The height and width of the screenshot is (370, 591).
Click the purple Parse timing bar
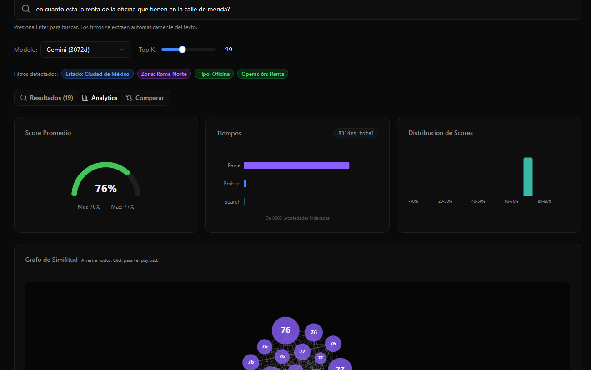coord(296,165)
